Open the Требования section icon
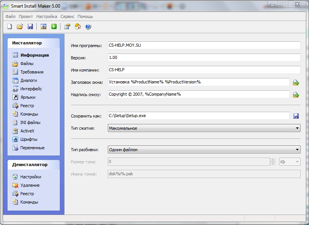Screen dimensions: 309x225 coord(15,72)
